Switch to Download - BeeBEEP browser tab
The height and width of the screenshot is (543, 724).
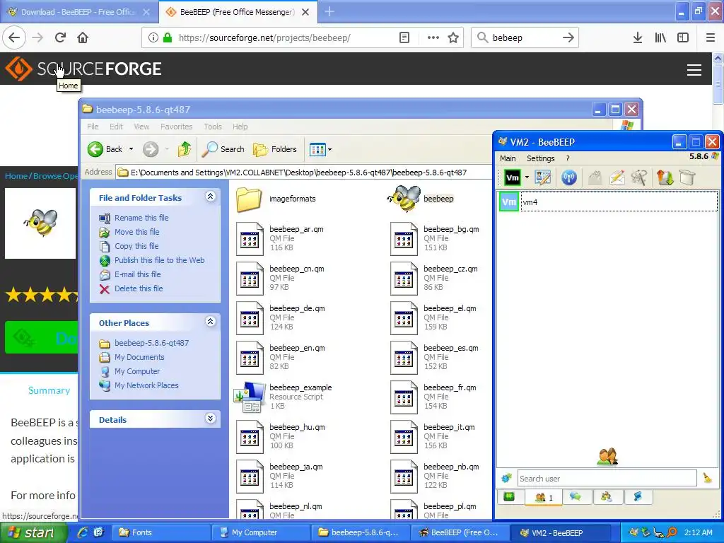[78, 12]
